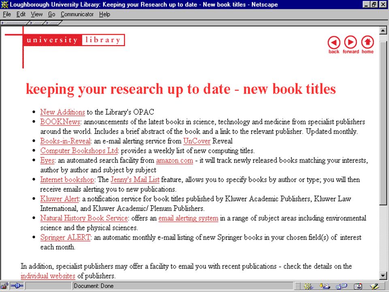Screen dimensions: 389x292
Task: Open the Go menu
Action: (51, 15)
